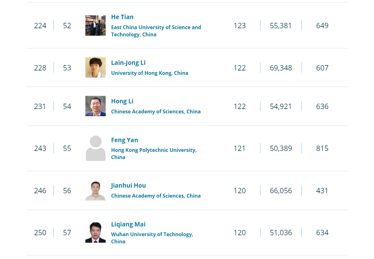
Task: Click Hong Li's profile photo
Action: pos(95,106)
